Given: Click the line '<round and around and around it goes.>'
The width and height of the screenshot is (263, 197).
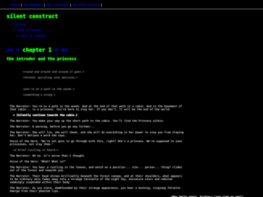Looking at the screenshot, I should 54,72.
